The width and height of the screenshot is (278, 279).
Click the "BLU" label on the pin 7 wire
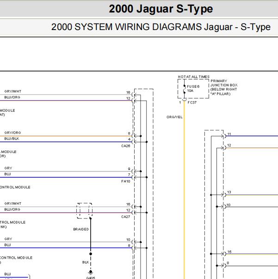[x=7, y=174]
